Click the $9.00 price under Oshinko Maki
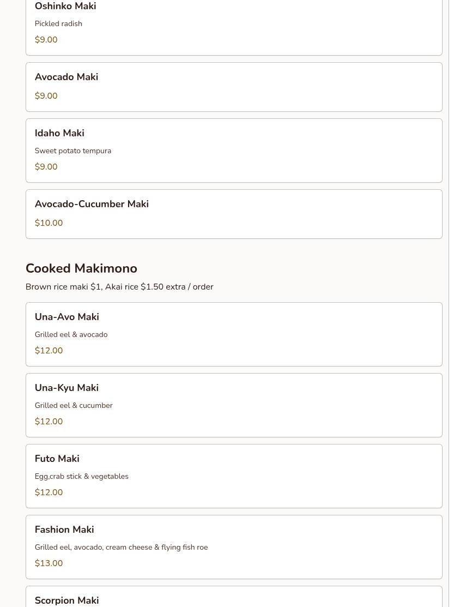The width and height of the screenshot is (460, 607). click(x=46, y=40)
